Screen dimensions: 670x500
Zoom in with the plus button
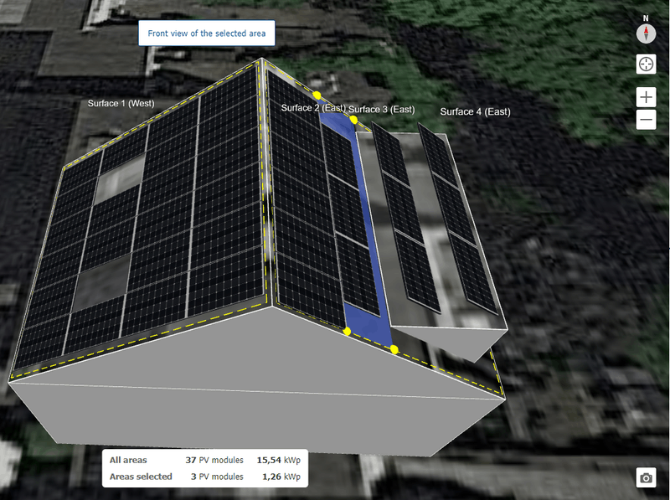646,97
